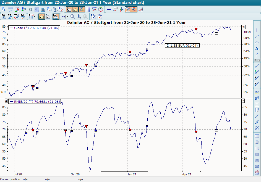
Task: Open the dropdown beside the horizontal fit icon
Action: point(67,16)
